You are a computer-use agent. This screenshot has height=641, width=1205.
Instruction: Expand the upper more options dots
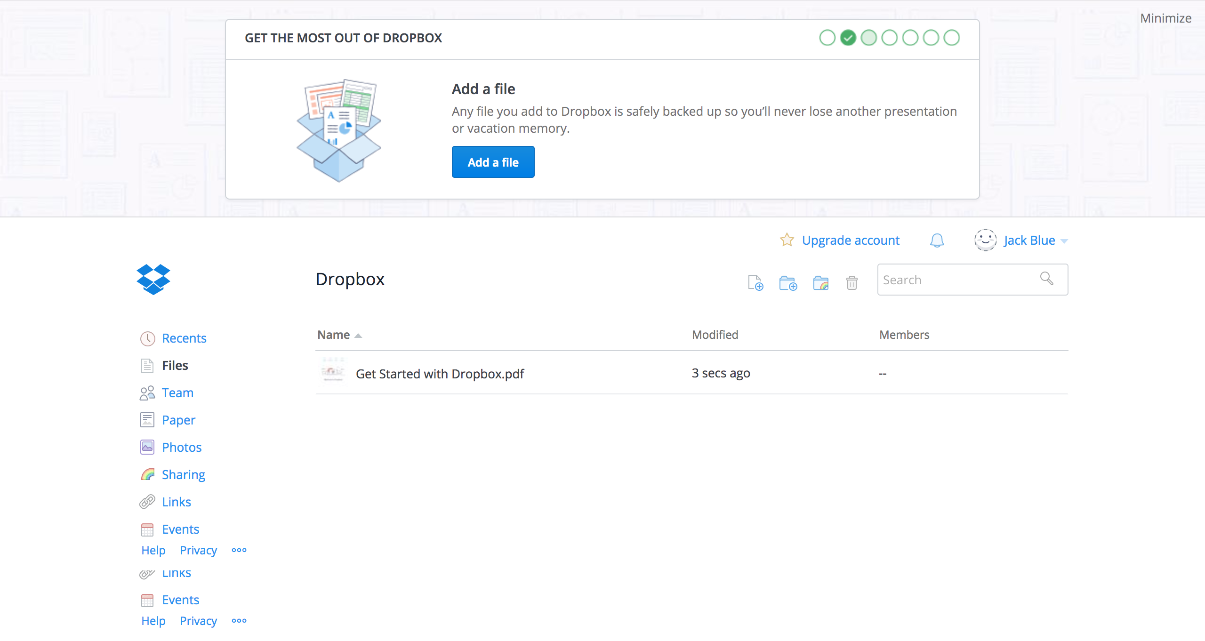pyautogui.click(x=239, y=550)
